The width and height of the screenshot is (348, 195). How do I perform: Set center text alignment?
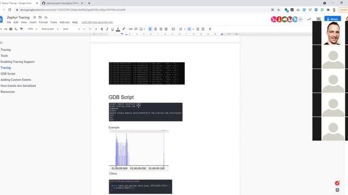(156, 29)
